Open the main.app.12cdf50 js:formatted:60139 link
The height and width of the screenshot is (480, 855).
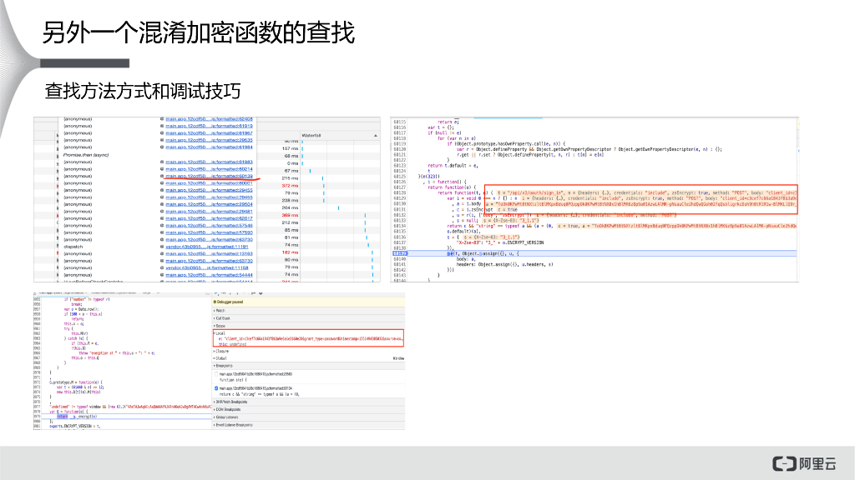(x=208, y=177)
